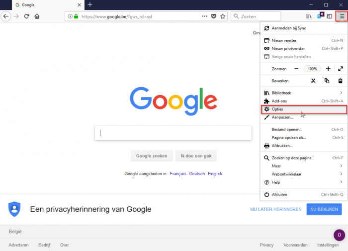Click NU BEKIJKEN button

324,209
